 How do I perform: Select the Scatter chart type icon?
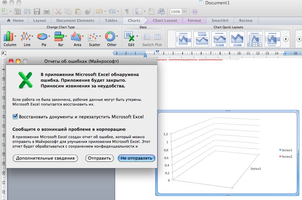(94, 36)
